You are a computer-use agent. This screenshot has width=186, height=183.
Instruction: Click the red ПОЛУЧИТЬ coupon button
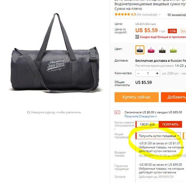coord(170,124)
